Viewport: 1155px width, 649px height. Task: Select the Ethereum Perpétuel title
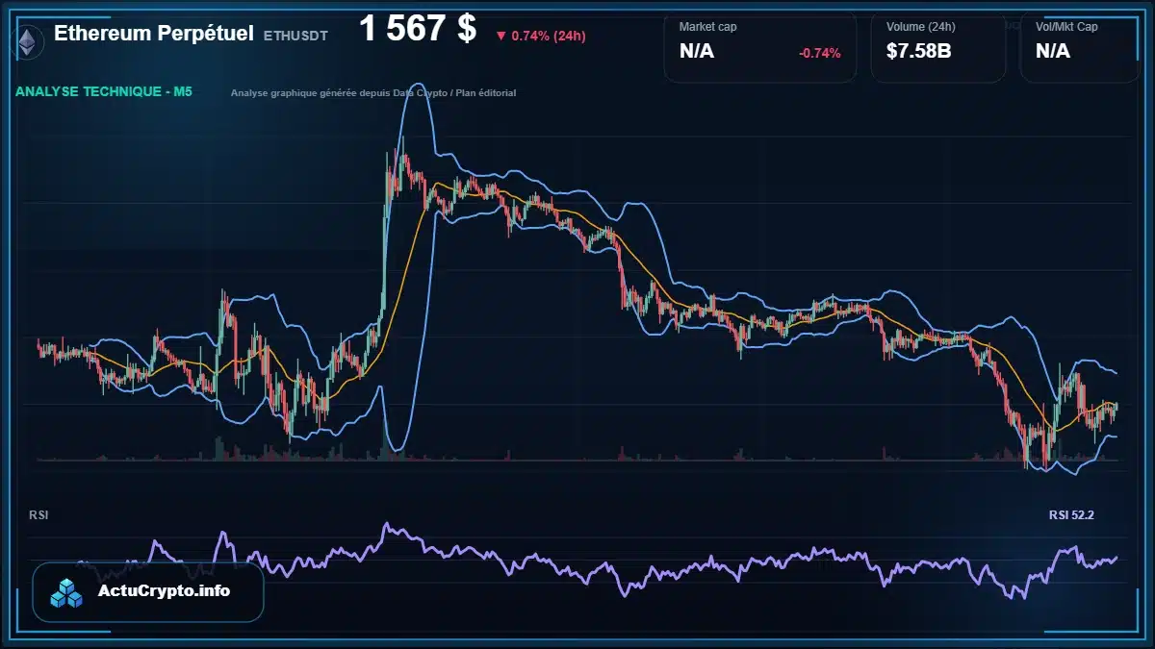[154, 34]
